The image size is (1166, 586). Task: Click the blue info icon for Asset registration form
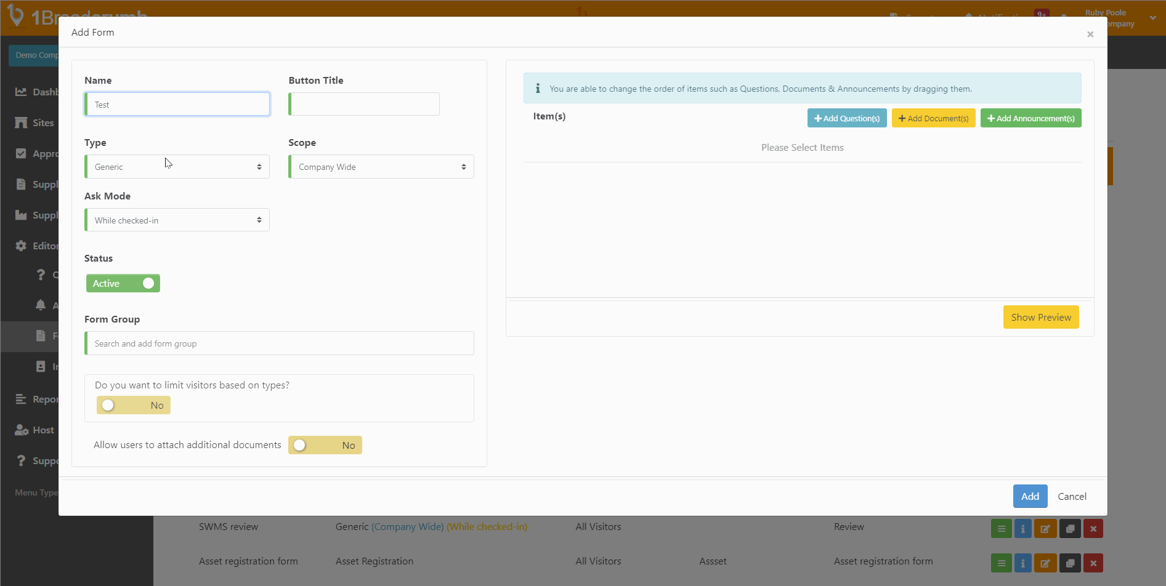point(1022,563)
